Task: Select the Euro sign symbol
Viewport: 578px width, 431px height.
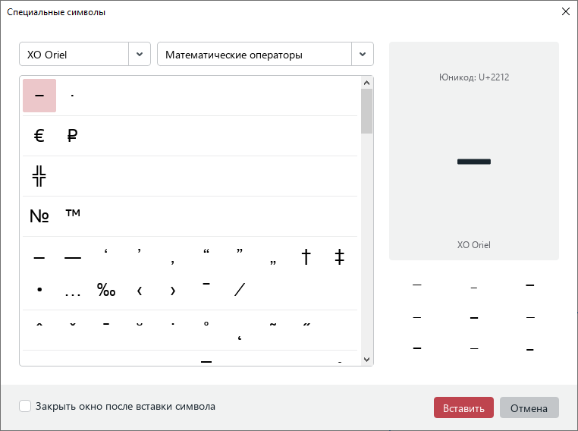Action: pos(39,136)
